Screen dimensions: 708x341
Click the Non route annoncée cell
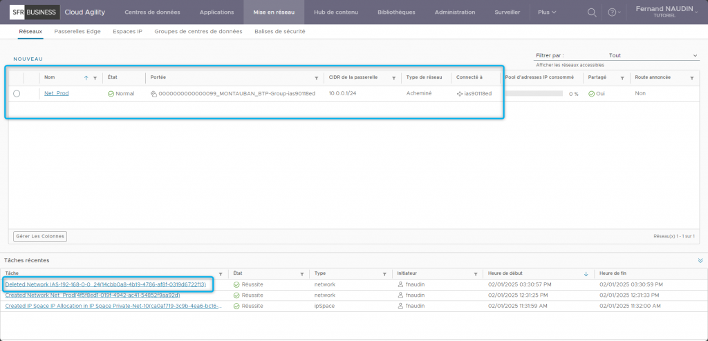(x=640, y=93)
